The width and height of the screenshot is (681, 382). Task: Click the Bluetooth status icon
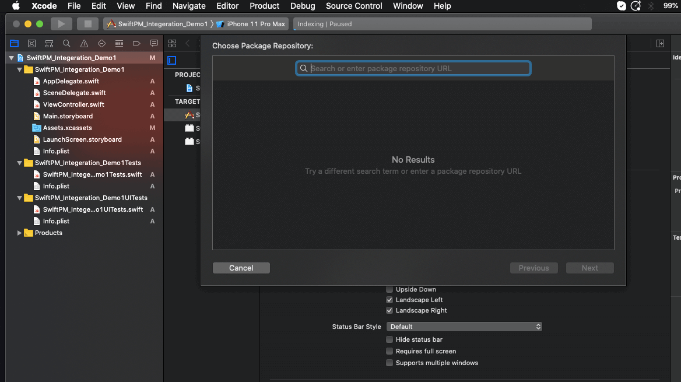click(x=651, y=6)
